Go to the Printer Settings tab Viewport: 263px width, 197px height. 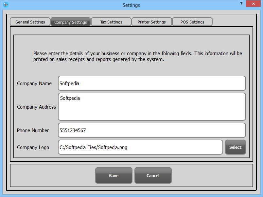[152, 22]
